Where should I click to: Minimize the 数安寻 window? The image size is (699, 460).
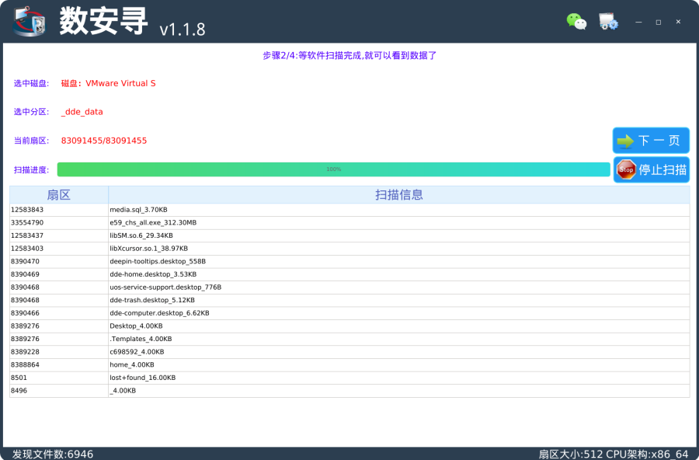click(x=638, y=22)
